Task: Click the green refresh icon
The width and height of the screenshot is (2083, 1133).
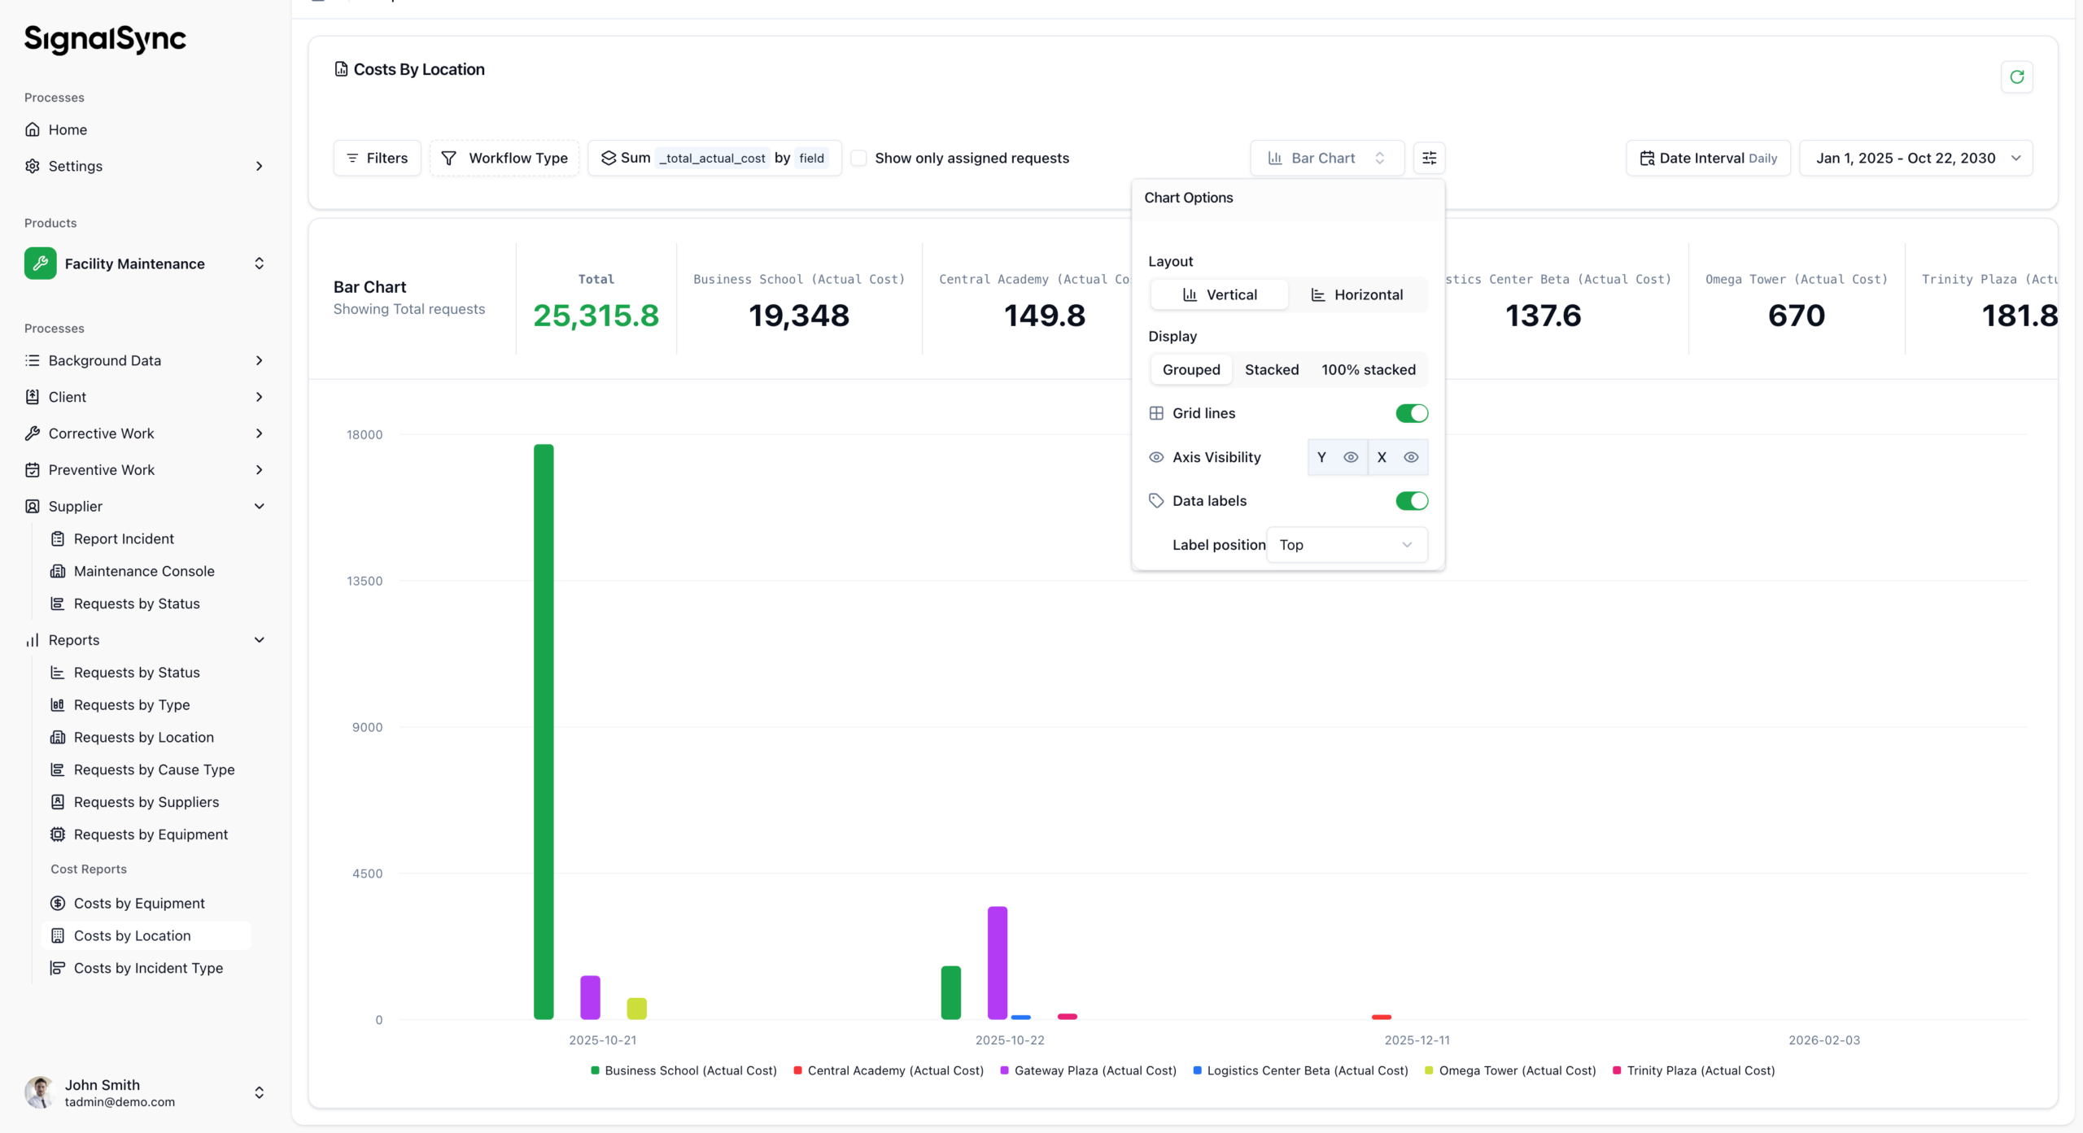Action: pyautogui.click(x=2016, y=77)
